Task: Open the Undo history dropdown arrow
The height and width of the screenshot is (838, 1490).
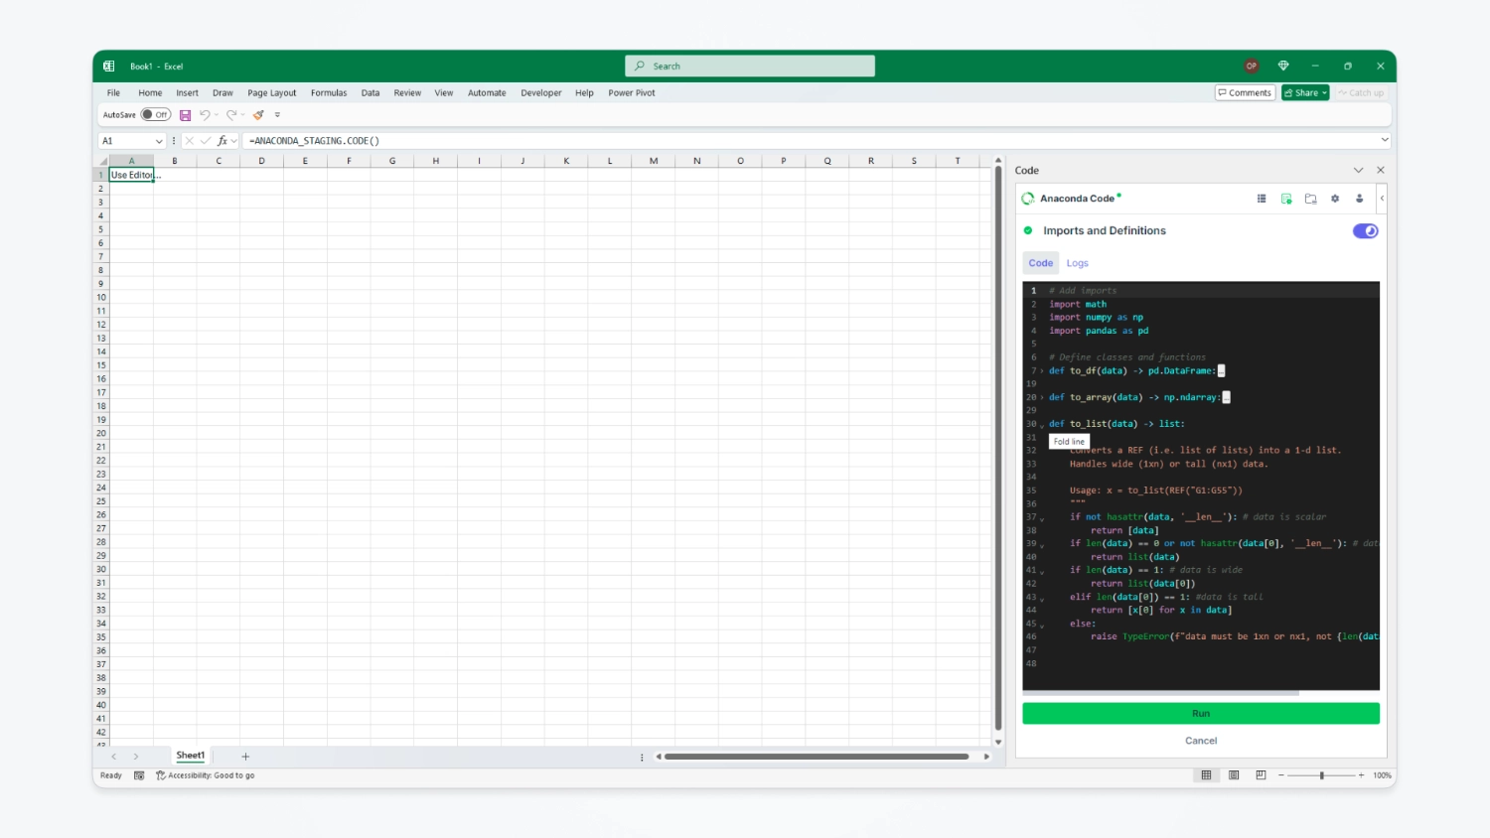Action: (217, 115)
